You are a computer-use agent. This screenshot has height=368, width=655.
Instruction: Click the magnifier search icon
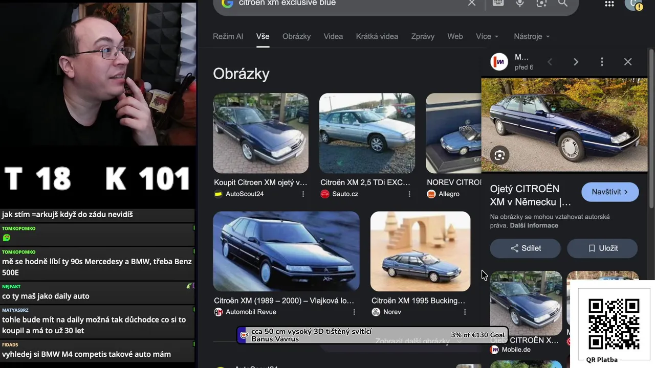[563, 3]
